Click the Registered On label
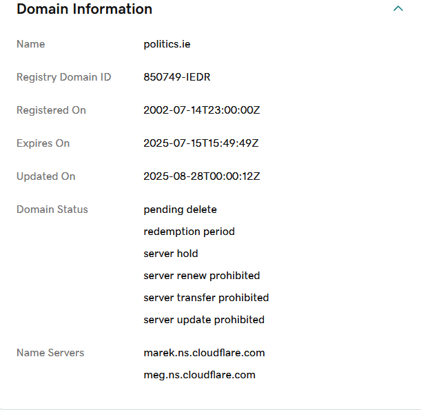This screenshot has width=421, height=410. coord(51,110)
